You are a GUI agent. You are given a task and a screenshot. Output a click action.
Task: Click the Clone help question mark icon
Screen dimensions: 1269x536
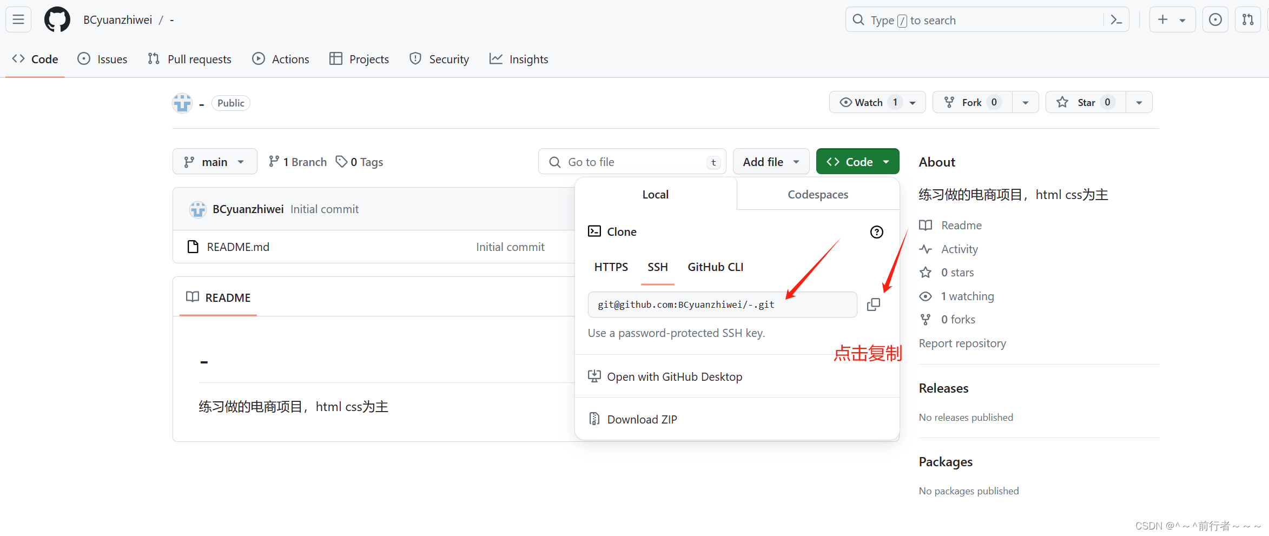[877, 232]
